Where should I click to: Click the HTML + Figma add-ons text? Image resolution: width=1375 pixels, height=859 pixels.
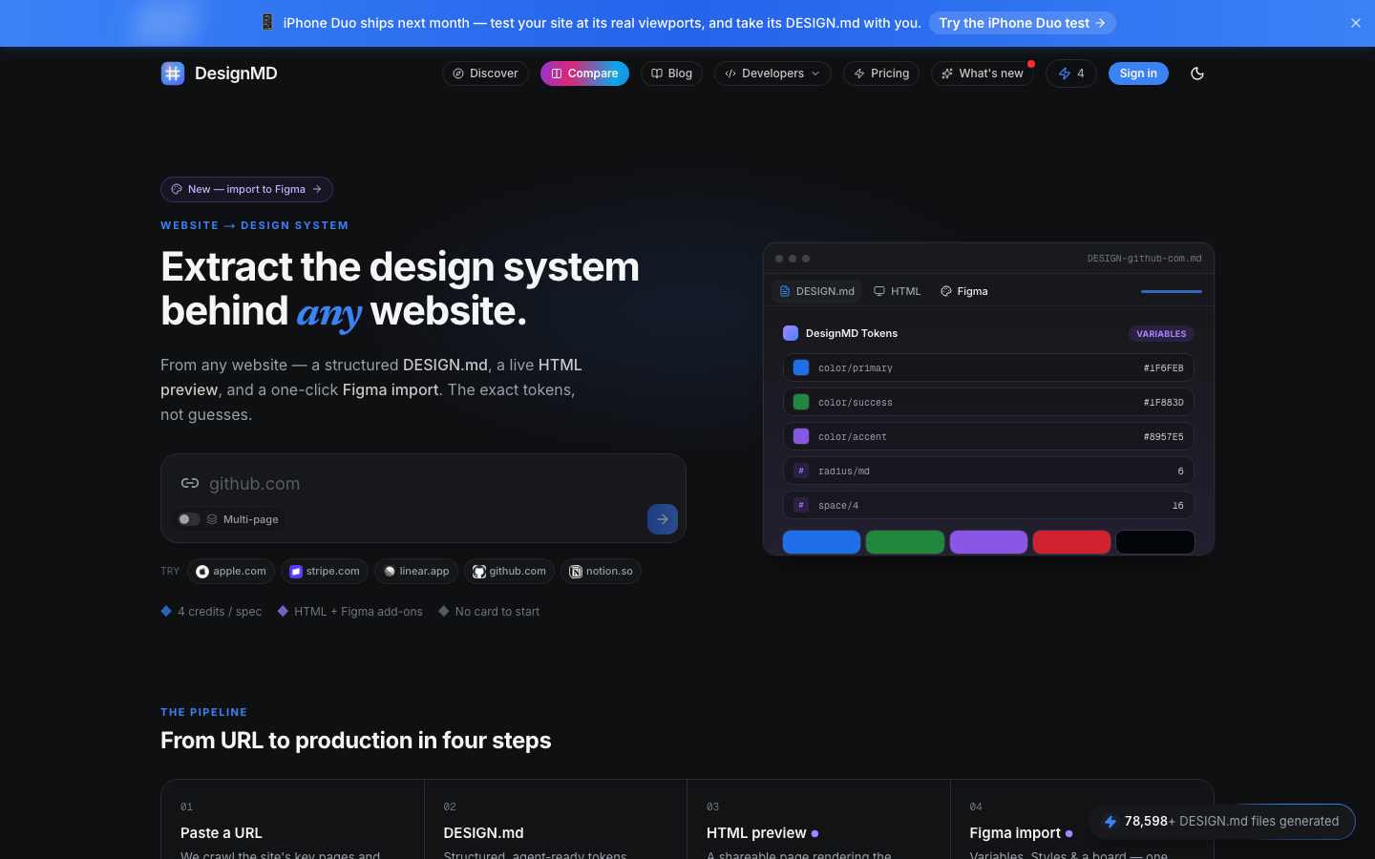point(358,612)
